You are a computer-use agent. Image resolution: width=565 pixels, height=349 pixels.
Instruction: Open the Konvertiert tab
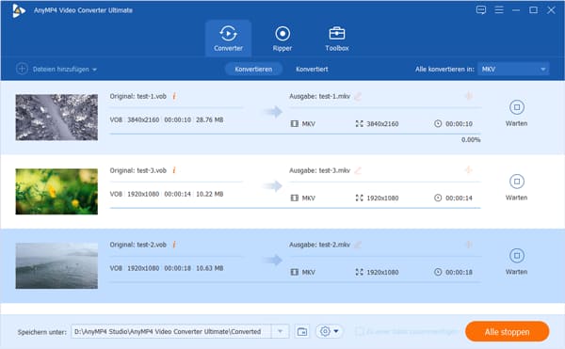coord(312,69)
